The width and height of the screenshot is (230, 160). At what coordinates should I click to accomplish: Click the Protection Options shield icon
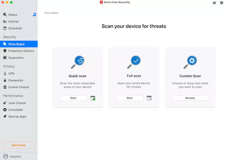point(5,51)
